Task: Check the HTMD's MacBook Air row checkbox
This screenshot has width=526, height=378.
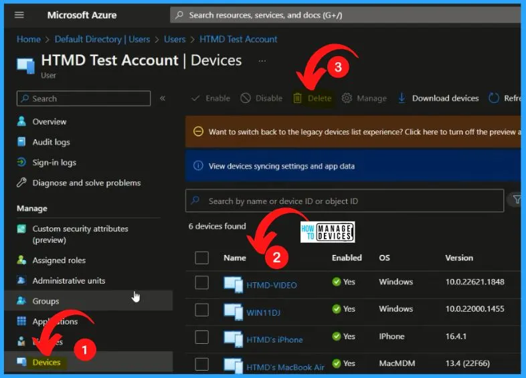Action: click(x=201, y=364)
